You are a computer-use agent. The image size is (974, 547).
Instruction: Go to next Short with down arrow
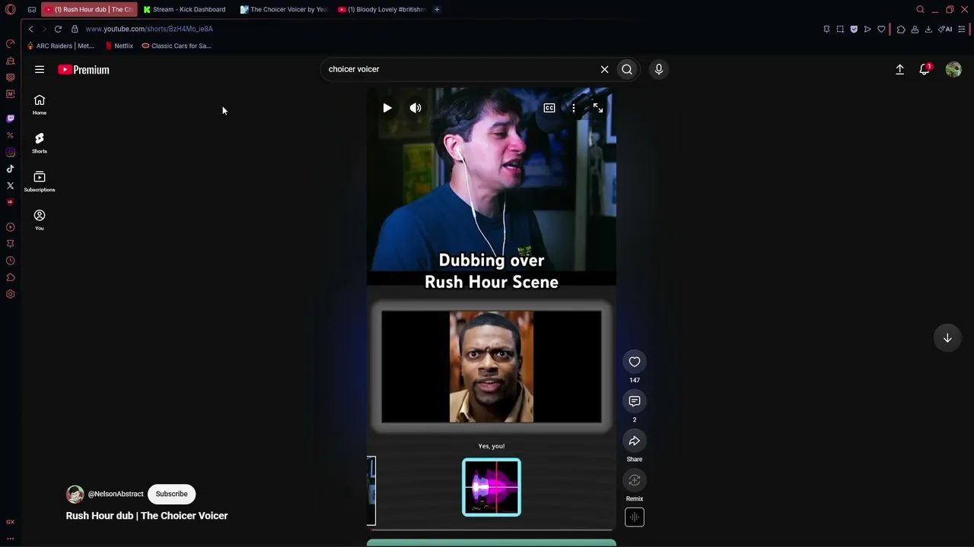click(x=947, y=338)
